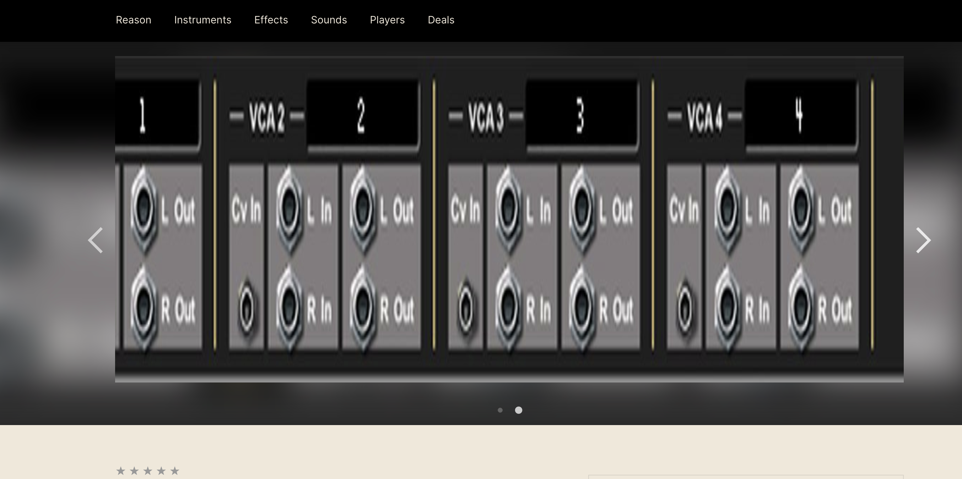Open the Deals page link
Viewport: 962px width, 479px height.
click(441, 20)
